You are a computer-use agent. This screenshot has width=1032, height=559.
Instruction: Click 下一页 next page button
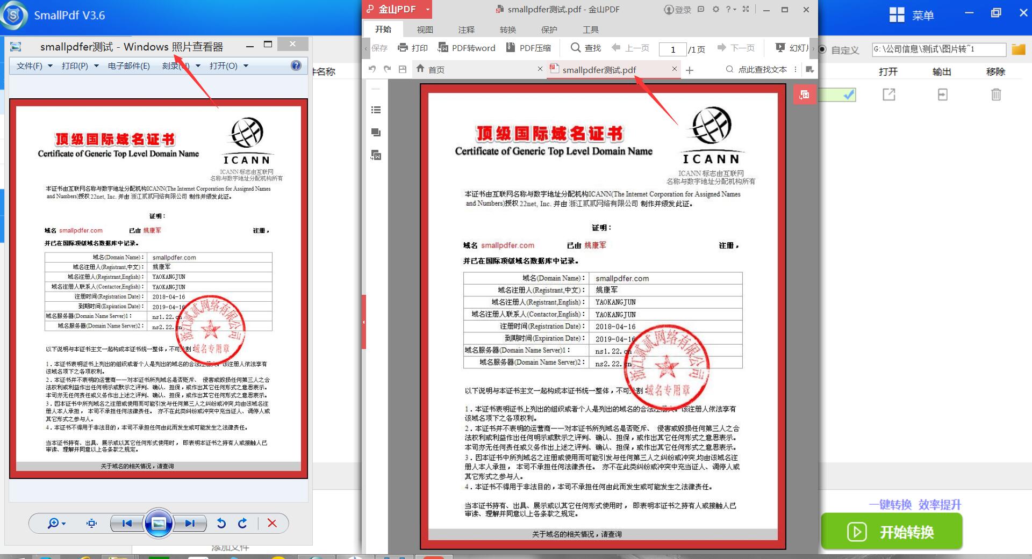pyautogui.click(x=736, y=48)
